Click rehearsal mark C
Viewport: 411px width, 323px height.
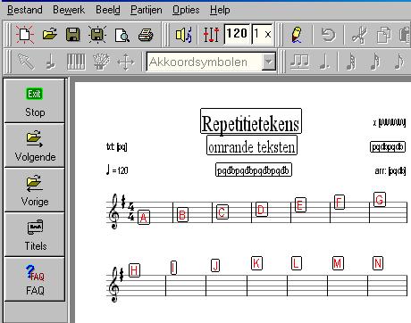point(222,212)
